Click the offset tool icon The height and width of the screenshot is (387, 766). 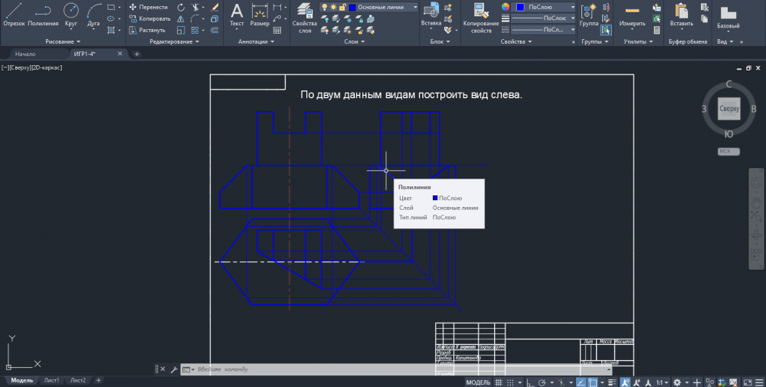tap(214, 31)
